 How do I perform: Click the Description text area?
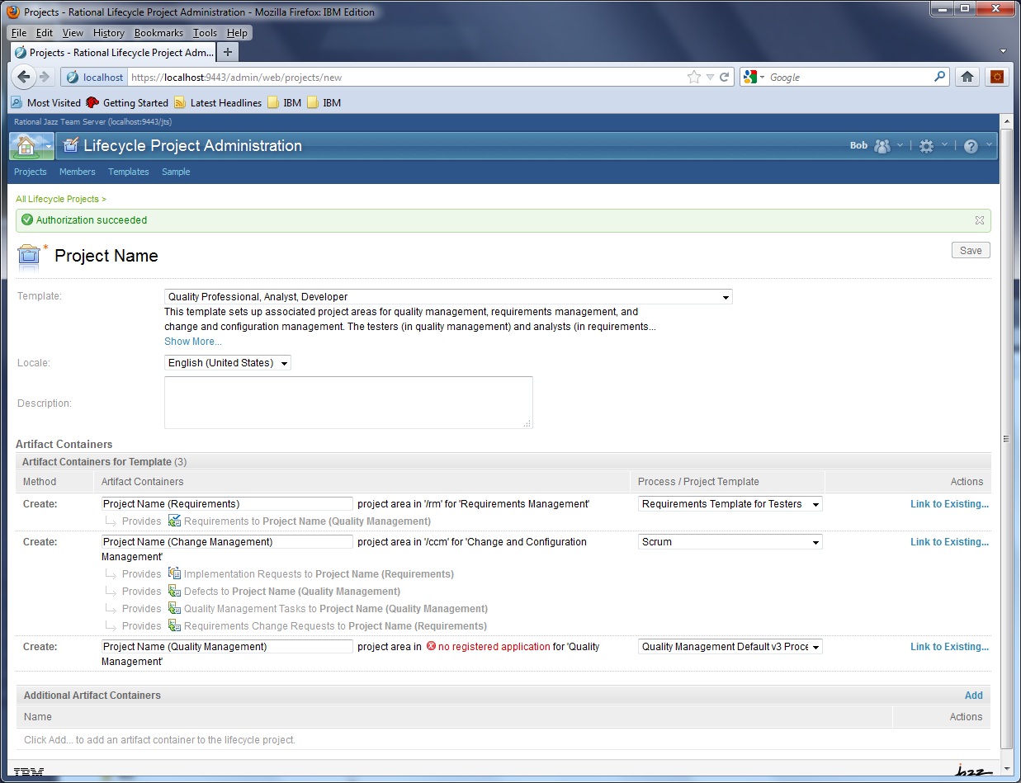point(348,403)
